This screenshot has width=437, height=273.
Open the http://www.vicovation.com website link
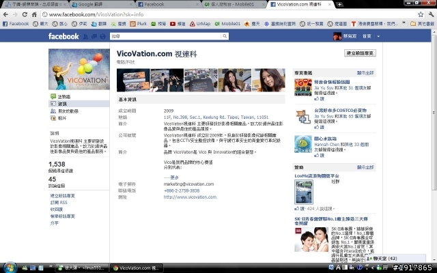(190, 197)
